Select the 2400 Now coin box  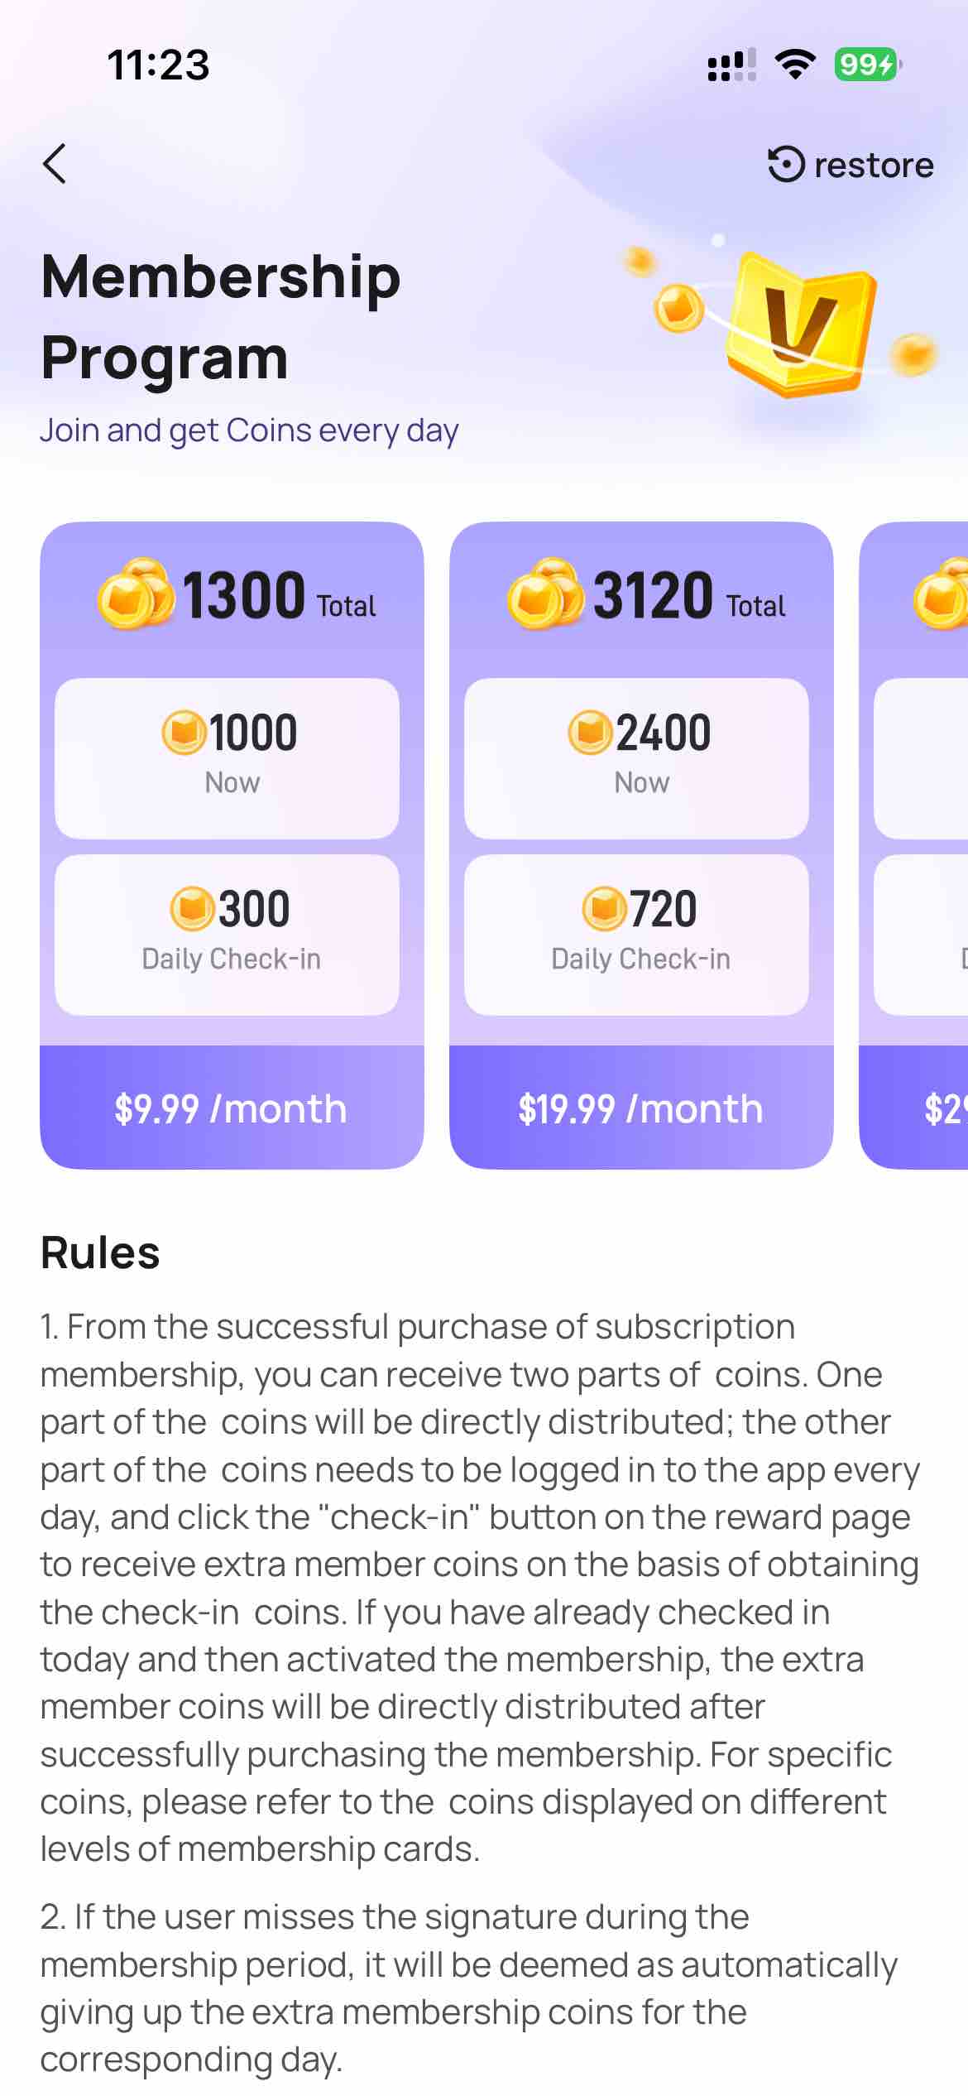[636, 758]
